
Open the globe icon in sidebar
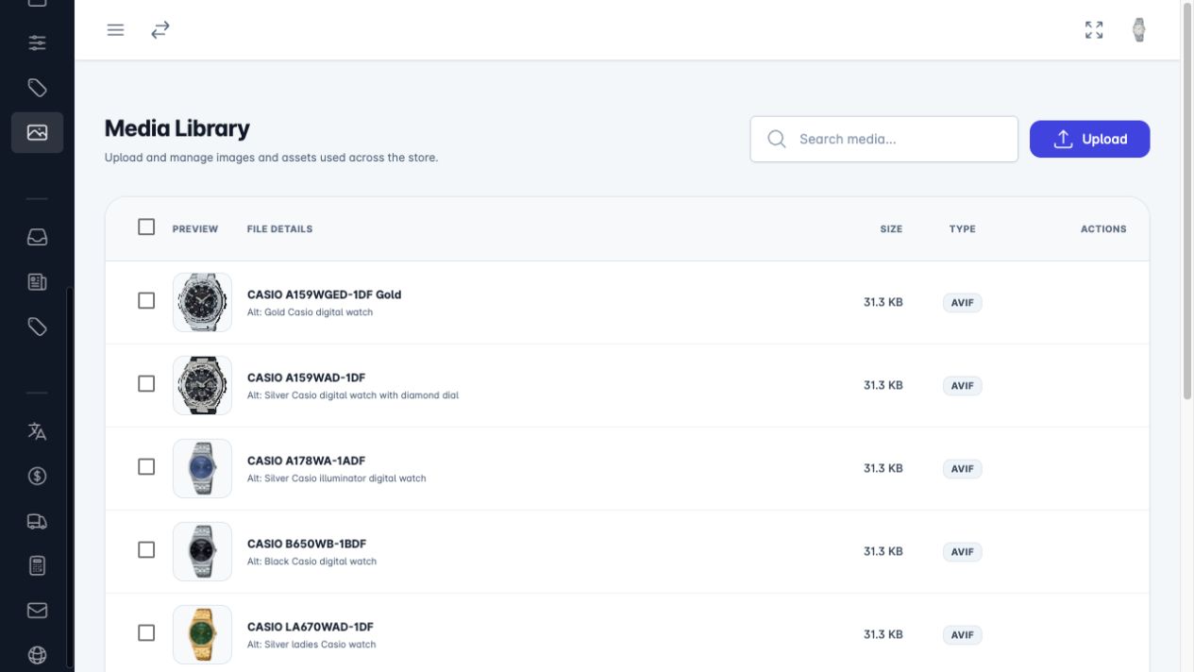(x=37, y=655)
